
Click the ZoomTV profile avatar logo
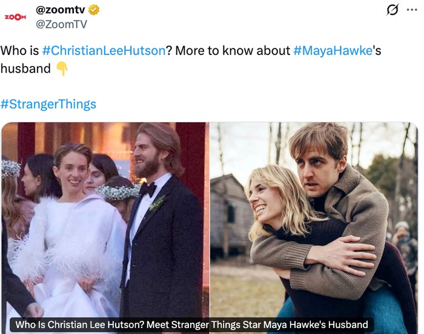pyautogui.click(x=16, y=17)
